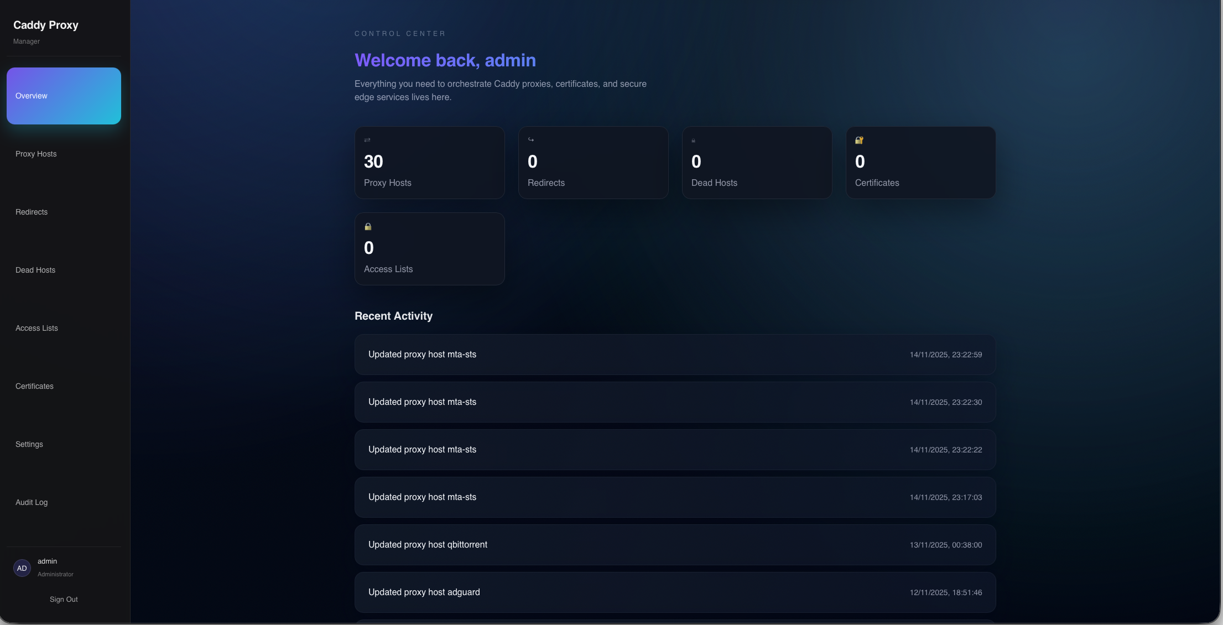Click the Caddy Proxy title
Viewport: 1223px width, 625px height.
coord(45,25)
